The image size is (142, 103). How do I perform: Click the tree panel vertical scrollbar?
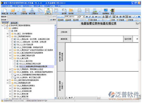55,61
